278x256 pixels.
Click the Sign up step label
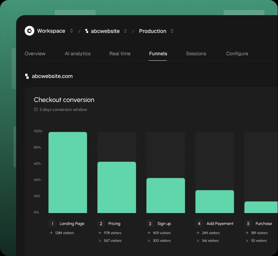[x=164, y=223]
